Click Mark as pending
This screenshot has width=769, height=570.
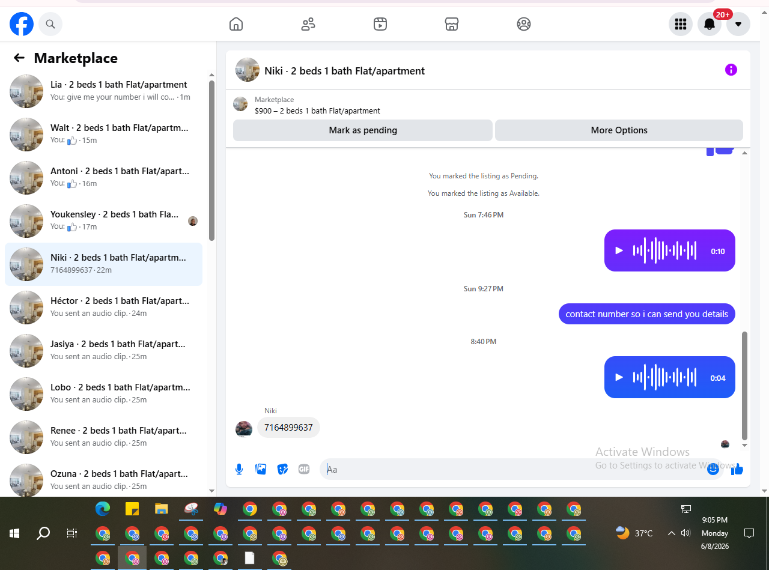[x=363, y=130]
